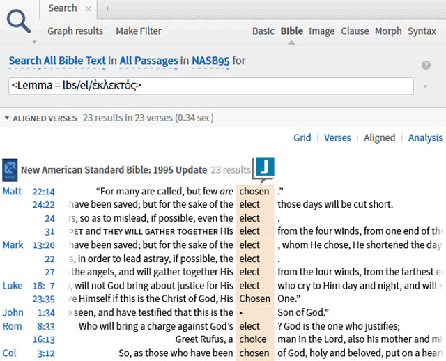Switch to Clause search type
This screenshot has height=361, width=446.
click(355, 31)
